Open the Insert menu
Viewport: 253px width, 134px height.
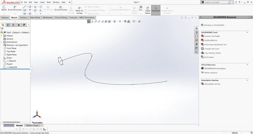click(42, 2)
